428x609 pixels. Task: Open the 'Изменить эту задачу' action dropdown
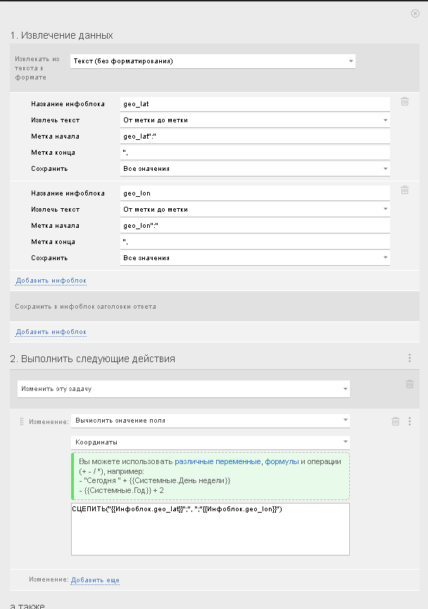(183, 389)
